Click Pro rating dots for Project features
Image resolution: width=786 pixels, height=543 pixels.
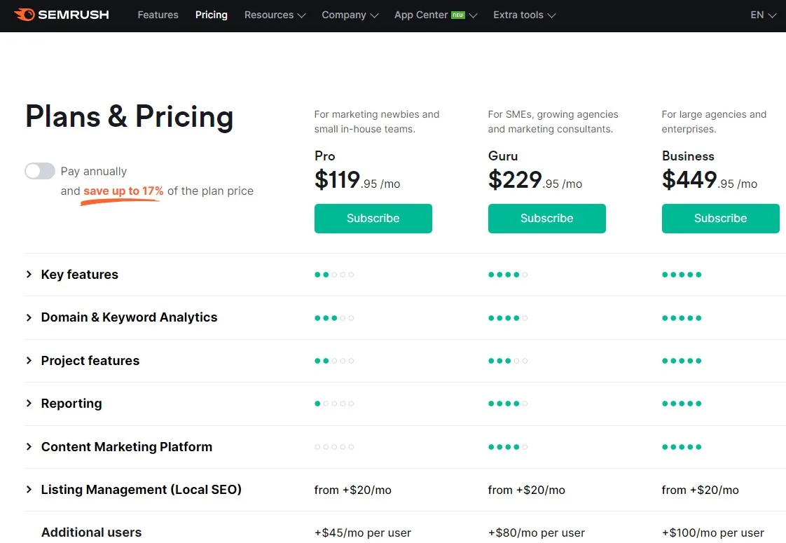pyautogui.click(x=334, y=361)
